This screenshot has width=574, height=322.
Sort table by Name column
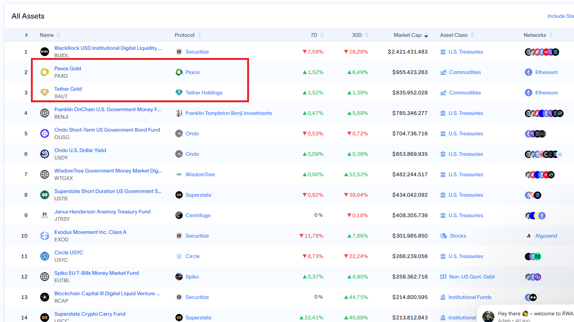[50, 35]
